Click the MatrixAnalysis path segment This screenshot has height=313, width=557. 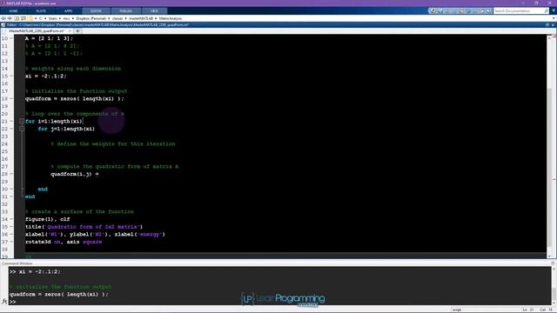tap(171, 18)
